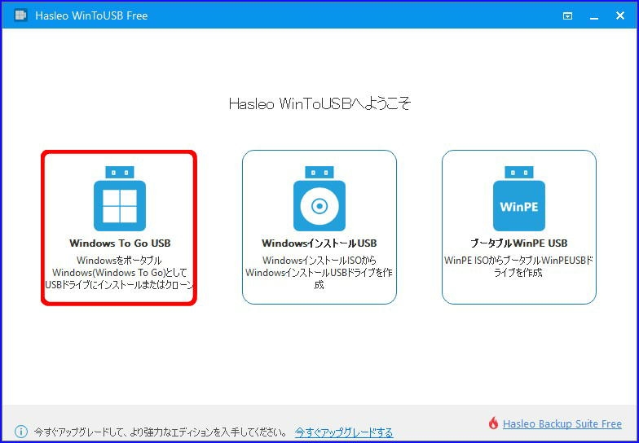
Task: Click the flame icon beside Hasleo Backup Suite
Action: 494,423
